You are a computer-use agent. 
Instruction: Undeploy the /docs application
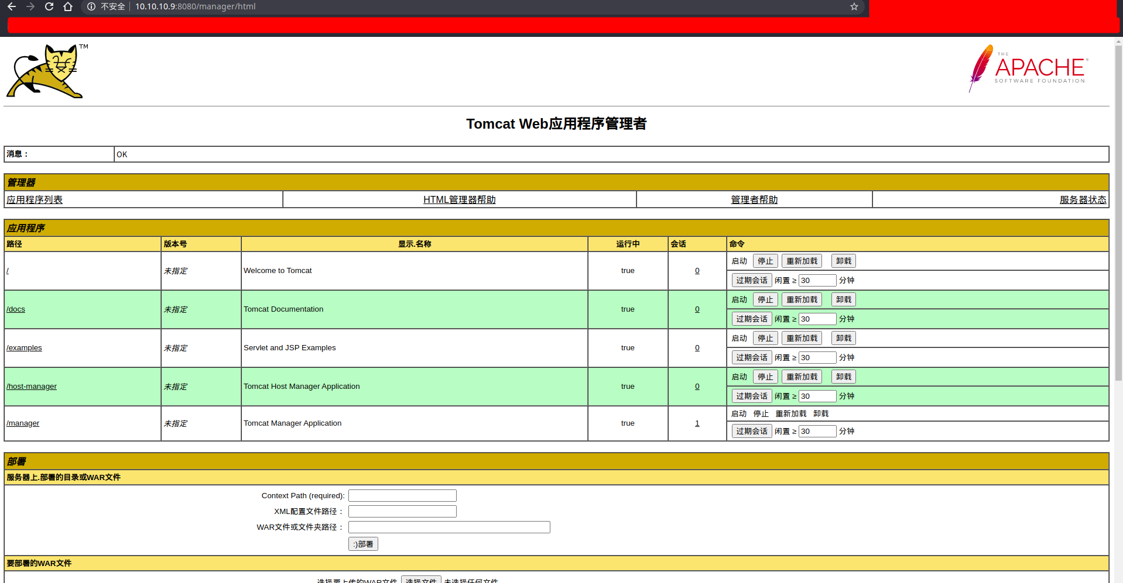[x=843, y=299]
